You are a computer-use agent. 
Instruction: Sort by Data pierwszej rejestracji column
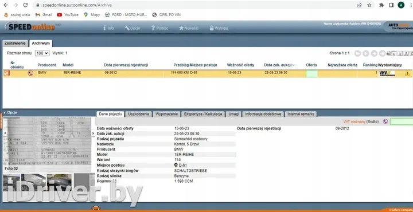click(126, 65)
